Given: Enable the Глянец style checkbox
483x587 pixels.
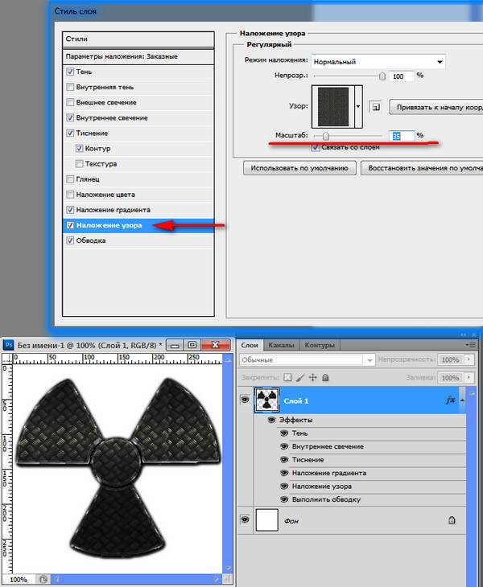Looking at the screenshot, I should click(71, 179).
